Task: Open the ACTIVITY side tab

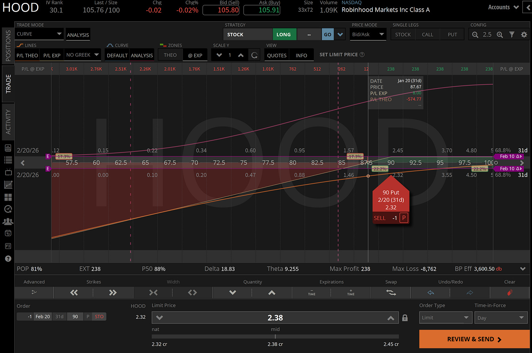Action: coord(8,122)
